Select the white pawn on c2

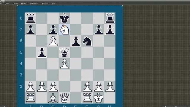point(53,86)
